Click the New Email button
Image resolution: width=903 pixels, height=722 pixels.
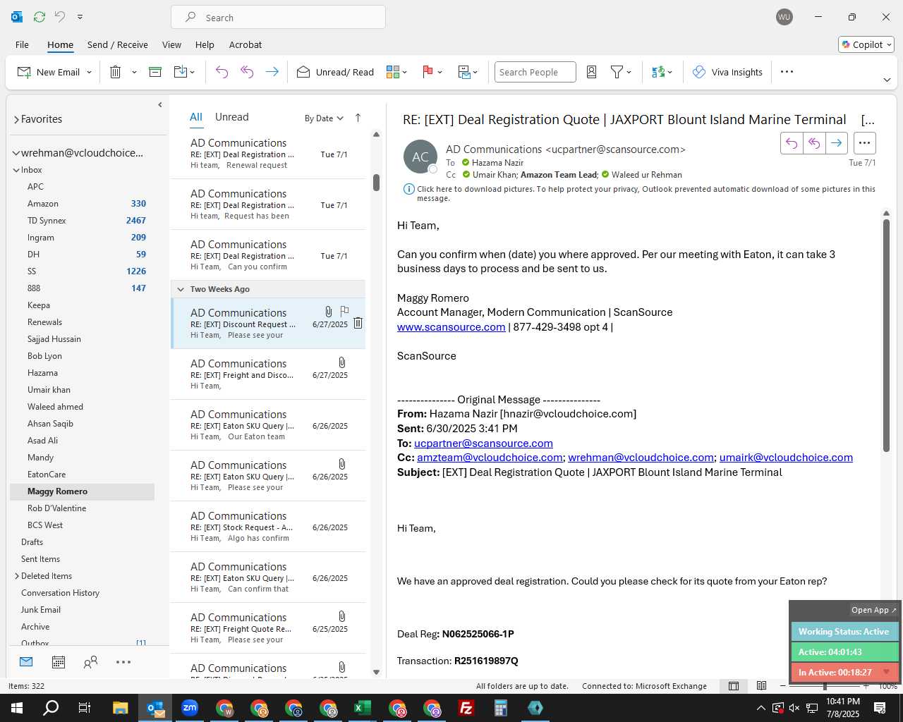tap(48, 72)
